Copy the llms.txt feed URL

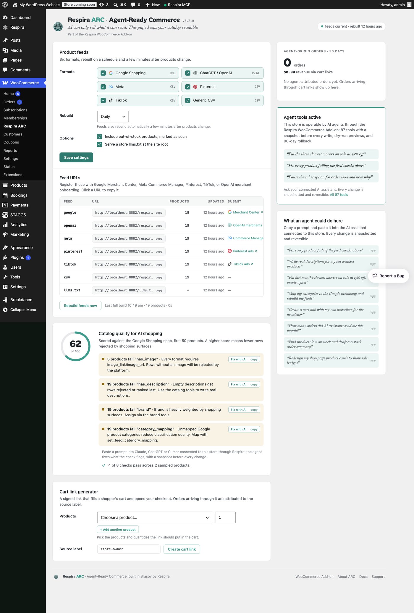coord(159,291)
